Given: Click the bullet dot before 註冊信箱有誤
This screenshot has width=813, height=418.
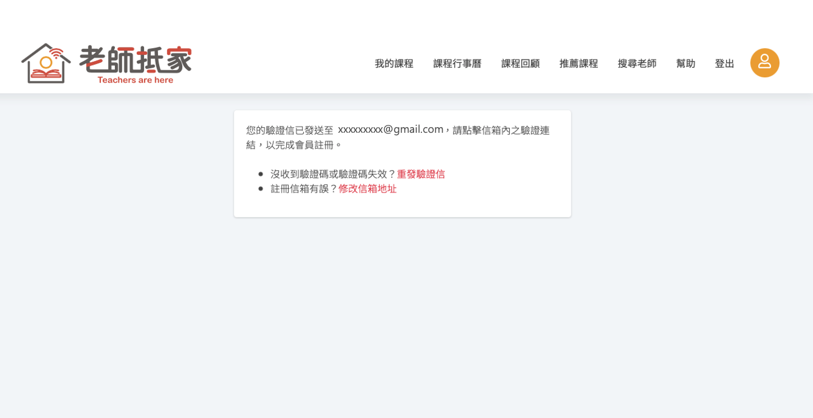Looking at the screenshot, I should coord(261,189).
